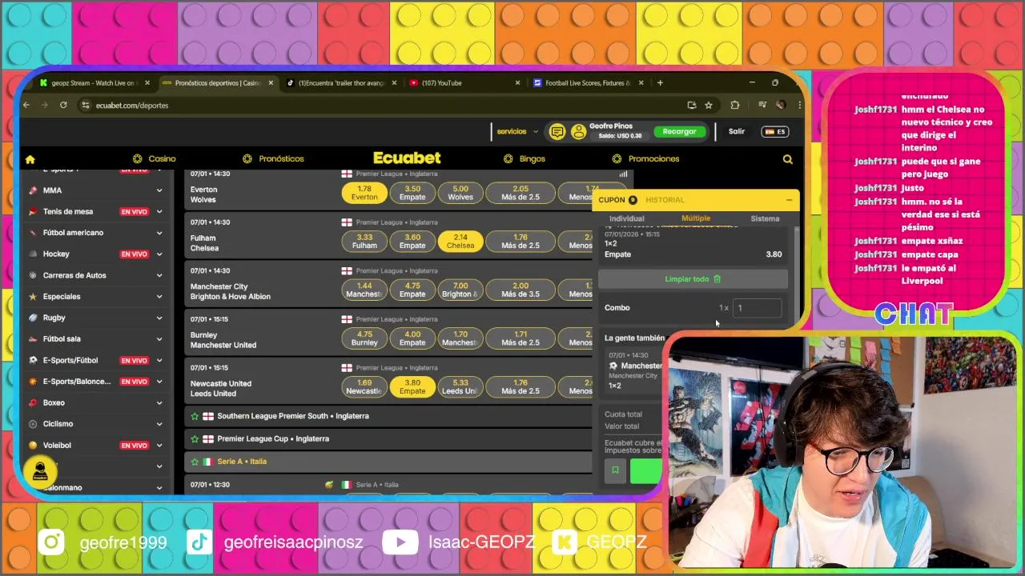The height and width of the screenshot is (576, 1025).
Task: Select Brighton 7.00 odds
Action: point(460,290)
